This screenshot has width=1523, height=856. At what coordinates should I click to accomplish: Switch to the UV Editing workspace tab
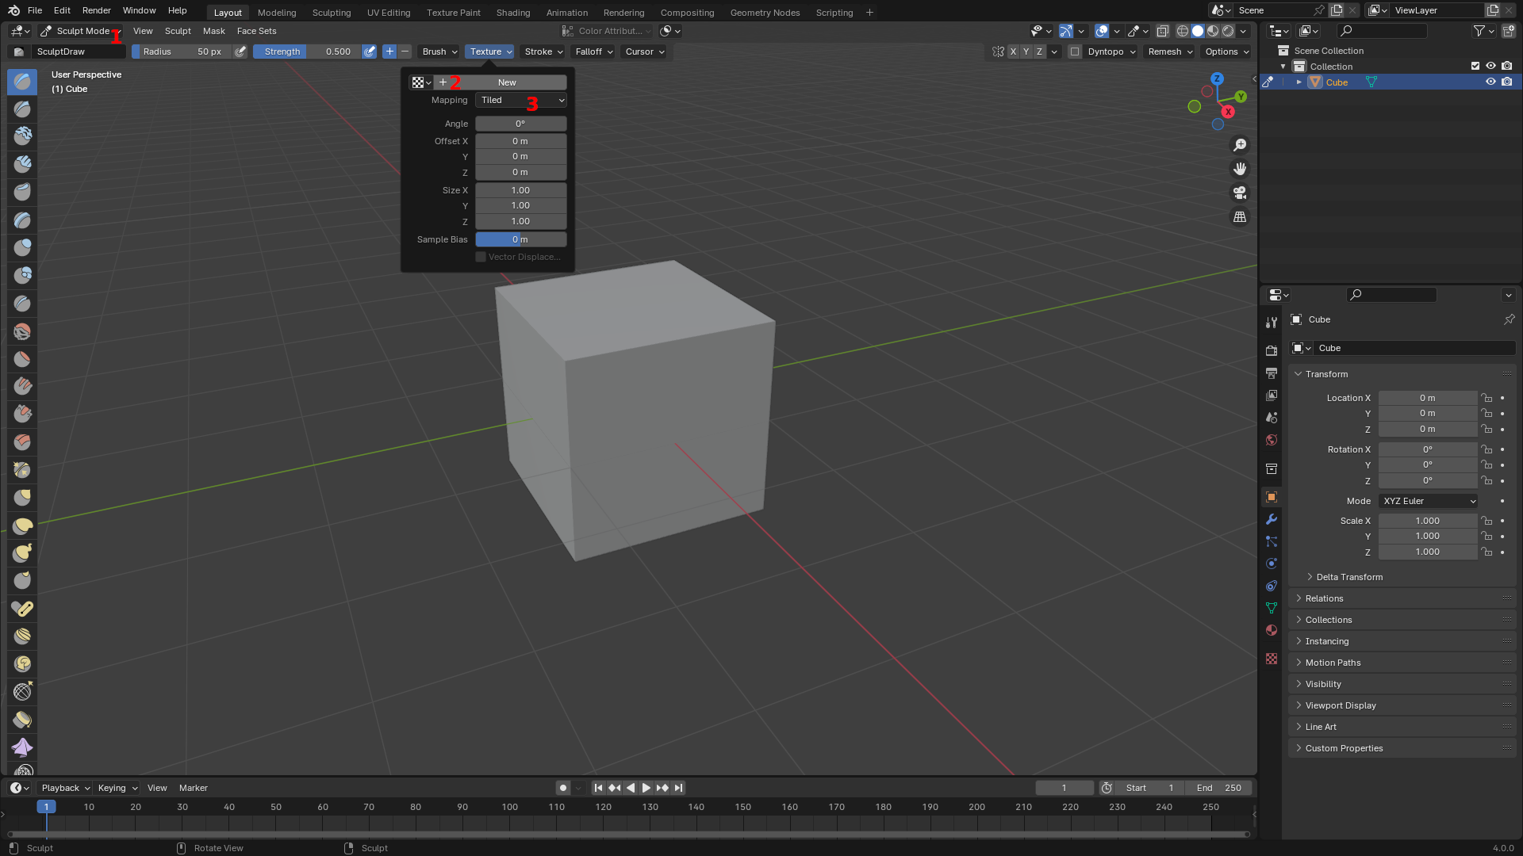389,13
